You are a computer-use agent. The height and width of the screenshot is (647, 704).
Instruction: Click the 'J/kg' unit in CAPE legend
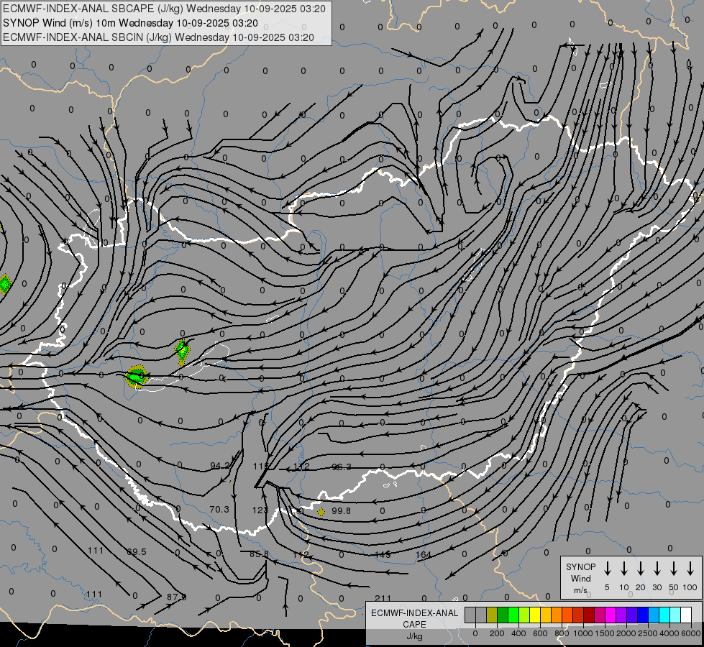tap(414, 636)
